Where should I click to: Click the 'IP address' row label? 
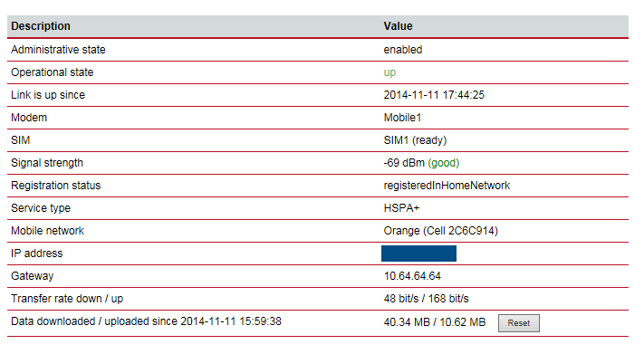click(x=36, y=254)
